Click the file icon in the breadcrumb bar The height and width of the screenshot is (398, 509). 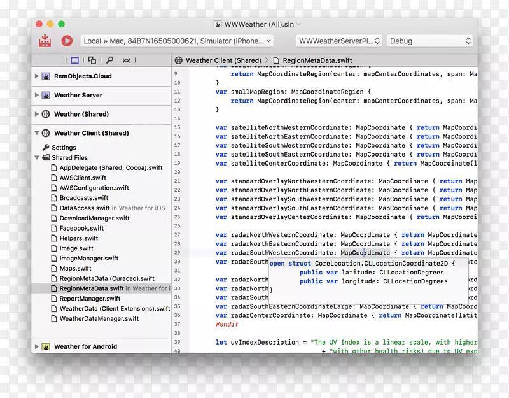276,60
